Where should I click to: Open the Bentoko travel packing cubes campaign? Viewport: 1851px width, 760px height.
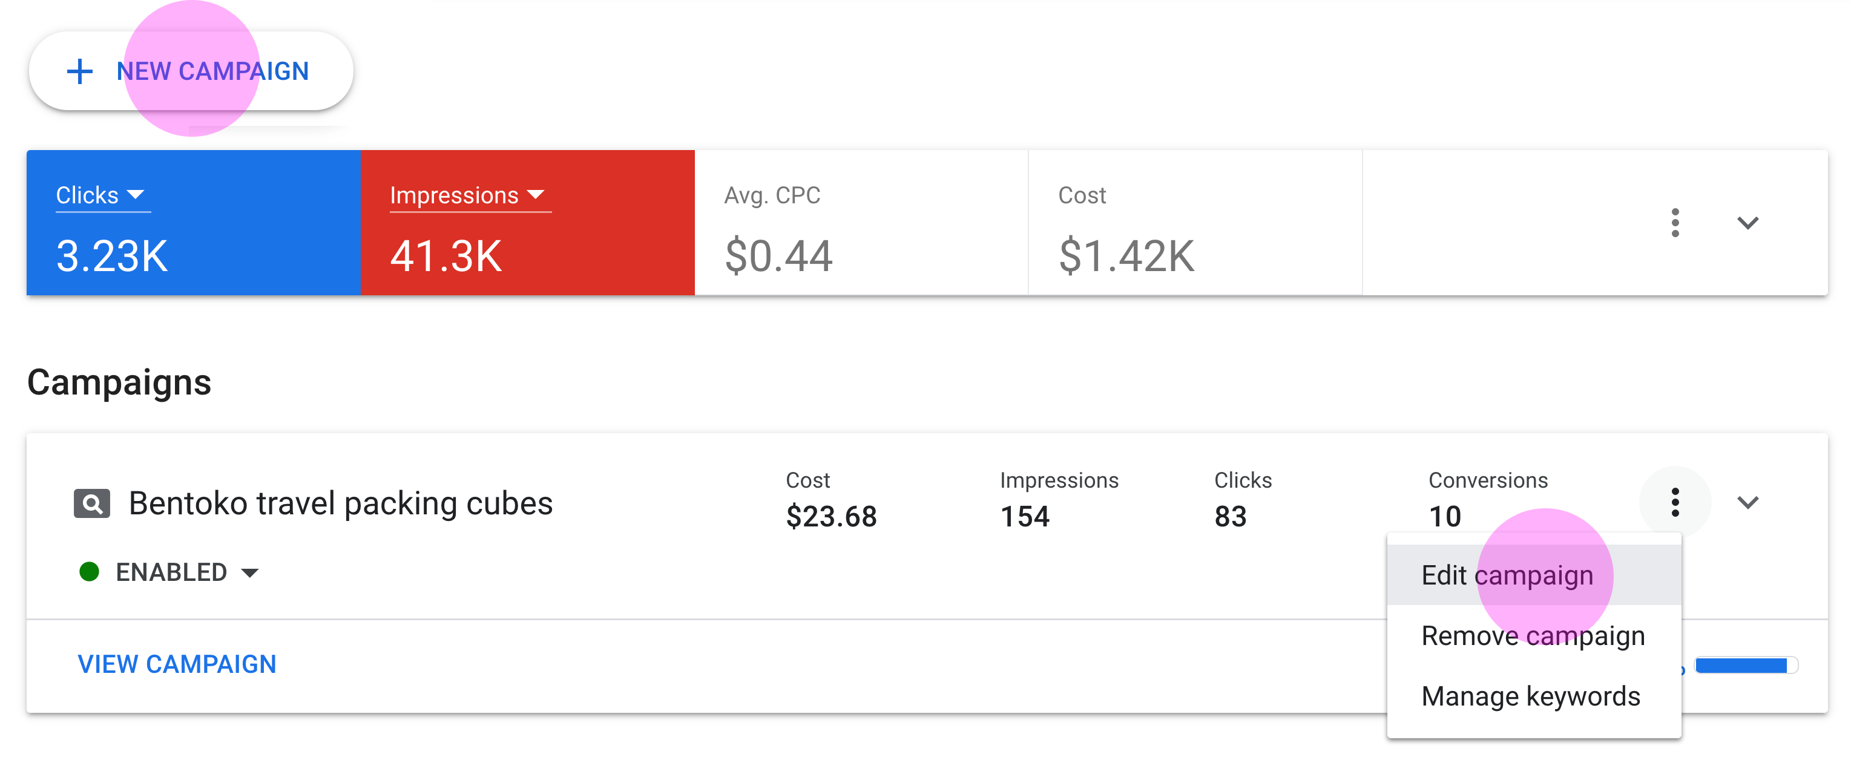click(341, 503)
